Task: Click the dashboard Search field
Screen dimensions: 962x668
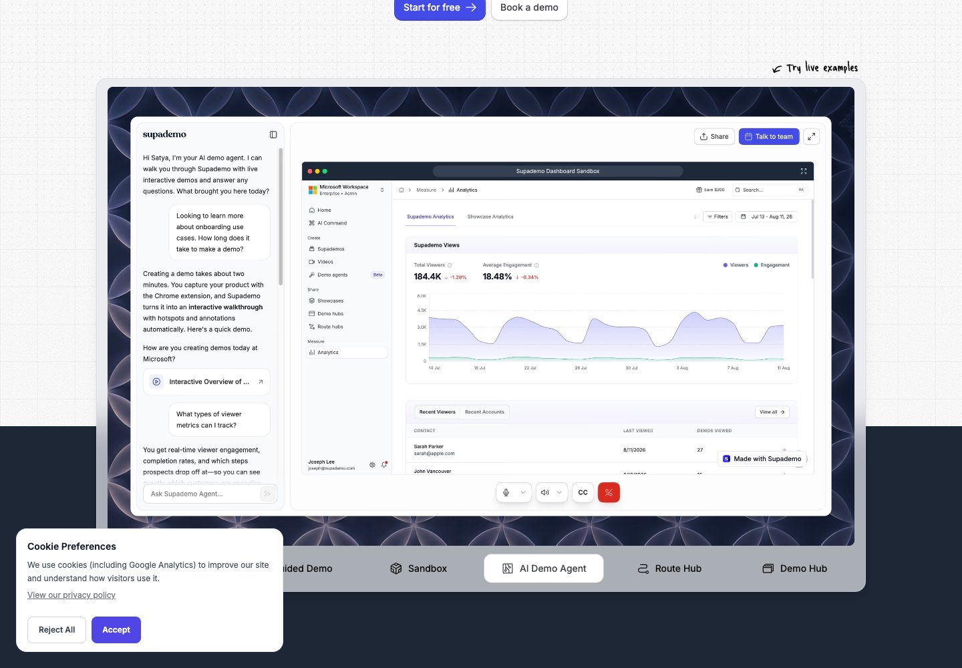Action: (x=770, y=190)
